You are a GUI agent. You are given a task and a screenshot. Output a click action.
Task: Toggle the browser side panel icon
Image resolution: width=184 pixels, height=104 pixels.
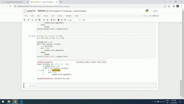[x=174, y=6]
